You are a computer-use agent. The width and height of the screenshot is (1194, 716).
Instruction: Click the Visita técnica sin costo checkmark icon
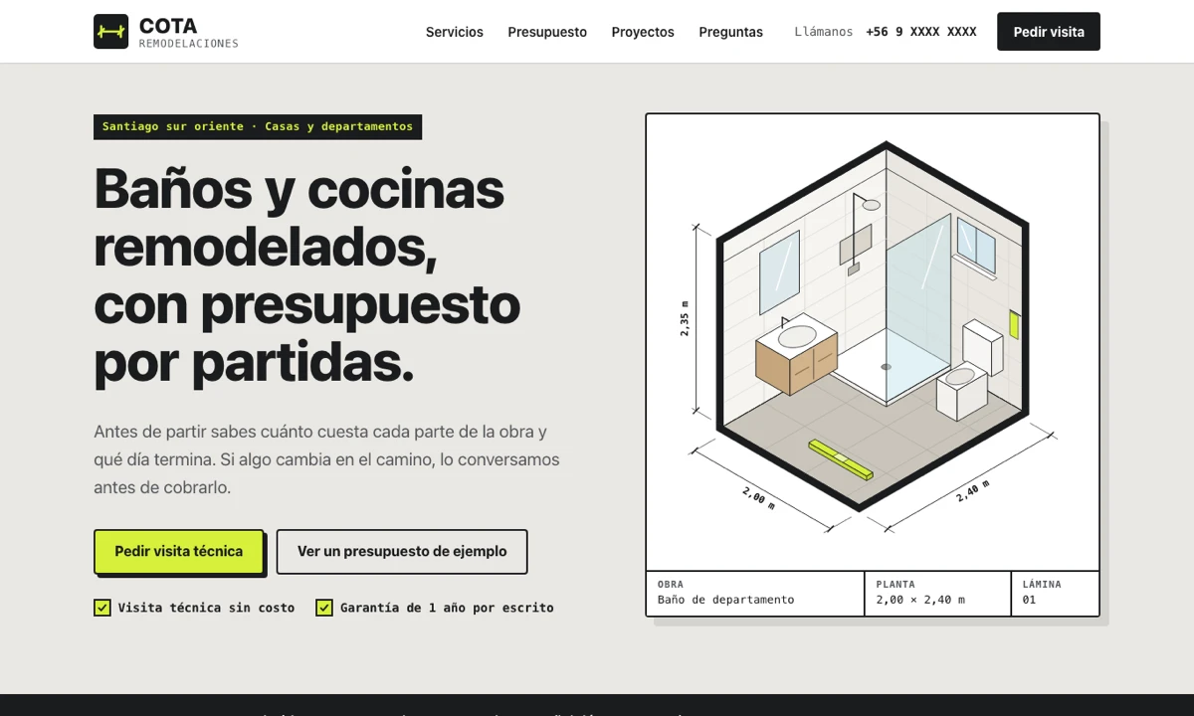(102, 608)
